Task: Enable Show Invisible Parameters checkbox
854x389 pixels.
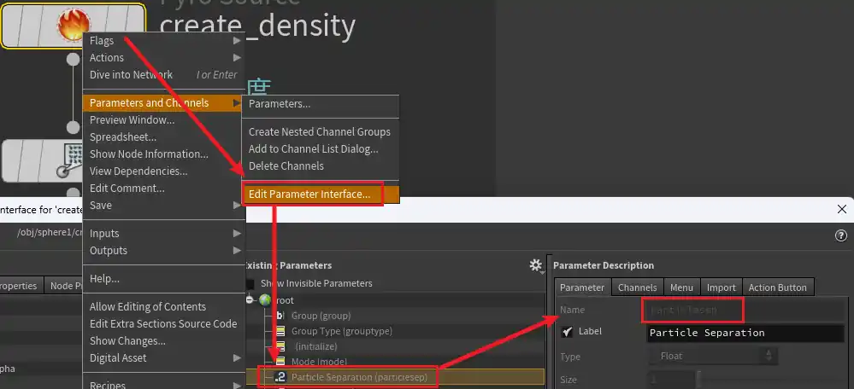Action: point(250,283)
